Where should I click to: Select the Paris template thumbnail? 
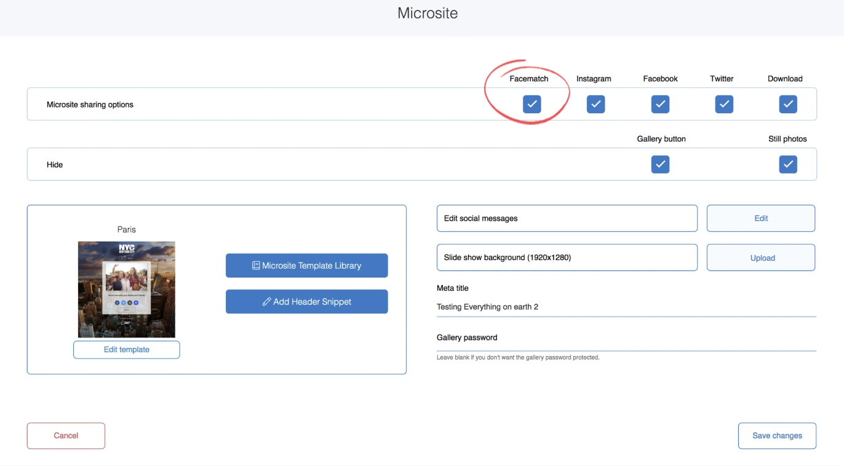(x=127, y=290)
